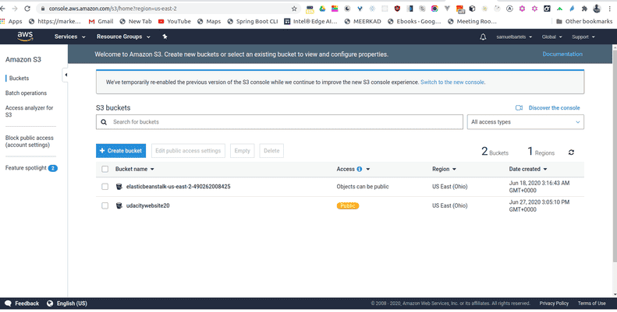Image resolution: width=617 pixels, height=312 pixels.
Task: Open the Terms of Use footer link
Action: point(592,303)
